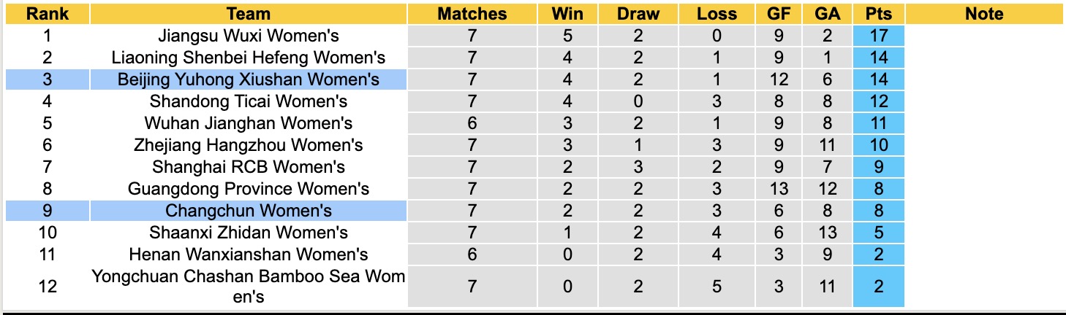Open Liaoning Shenbei Hefeng Women's team

tap(249, 58)
